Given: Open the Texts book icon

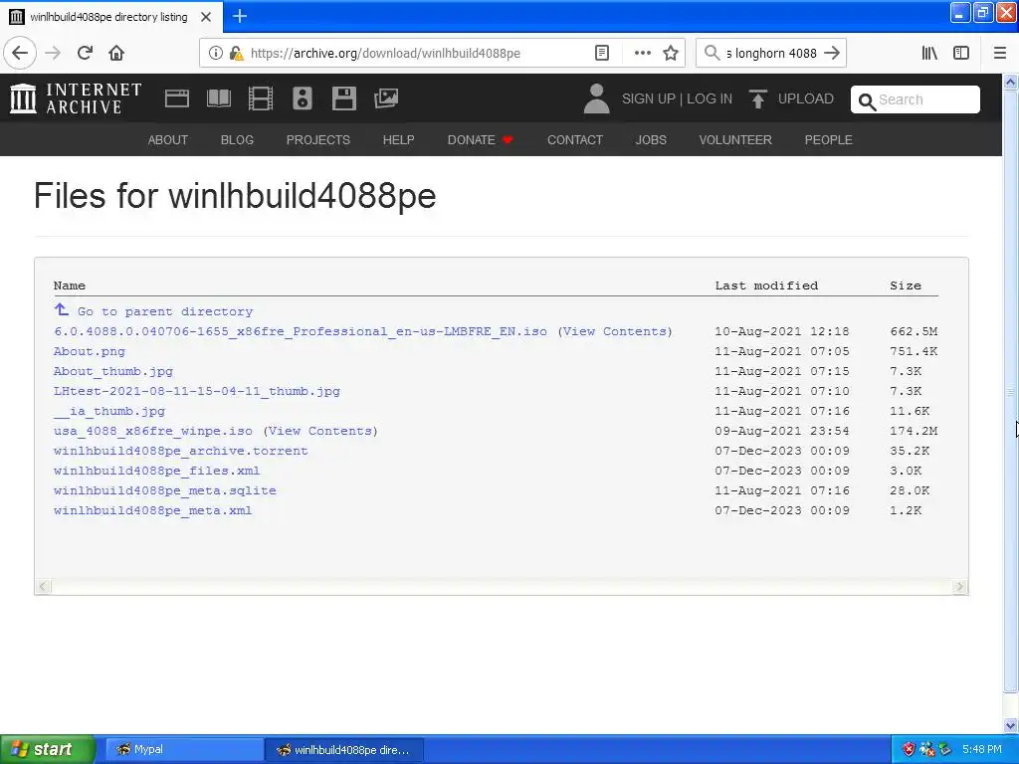Looking at the screenshot, I should [x=218, y=98].
